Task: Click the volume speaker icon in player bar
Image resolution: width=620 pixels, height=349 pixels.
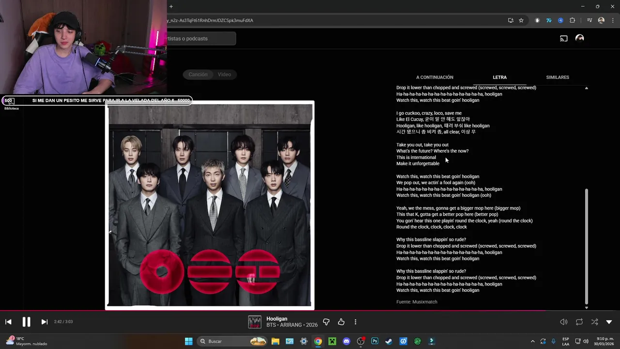Action: 564,322
